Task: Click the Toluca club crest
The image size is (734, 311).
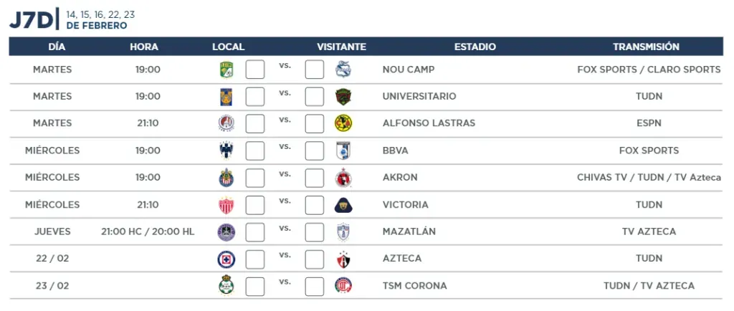Action: click(x=343, y=285)
